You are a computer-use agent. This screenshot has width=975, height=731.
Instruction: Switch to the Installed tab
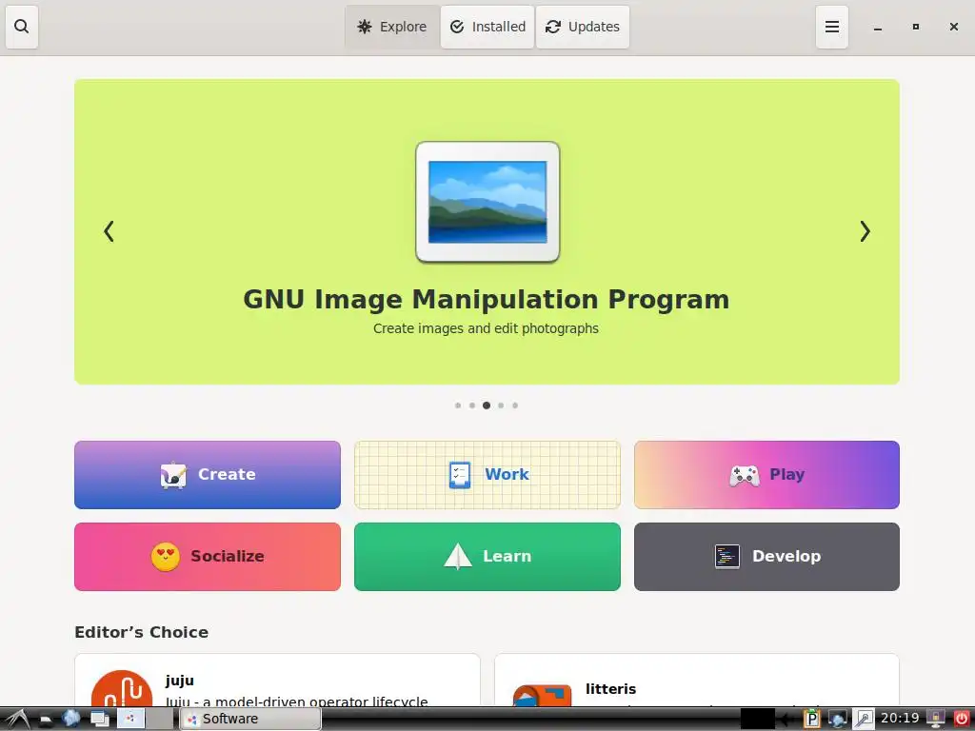click(488, 27)
